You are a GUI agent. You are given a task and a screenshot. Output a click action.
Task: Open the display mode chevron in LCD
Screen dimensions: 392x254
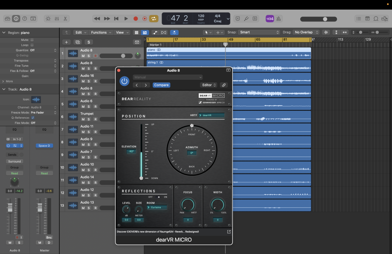pos(228,19)
